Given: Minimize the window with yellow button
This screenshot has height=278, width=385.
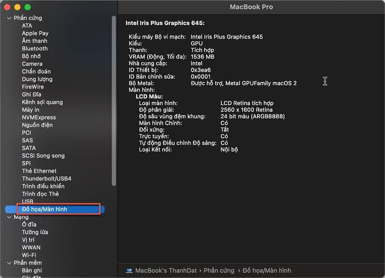Looking at the screenshot, I should [17, 7].
